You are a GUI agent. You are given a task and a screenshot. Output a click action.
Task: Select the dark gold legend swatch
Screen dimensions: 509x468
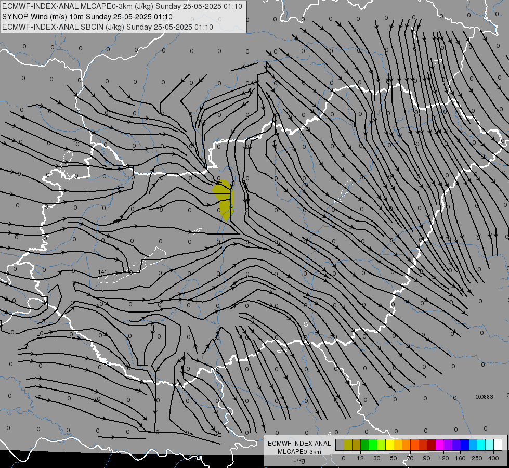tap(357, 445)
